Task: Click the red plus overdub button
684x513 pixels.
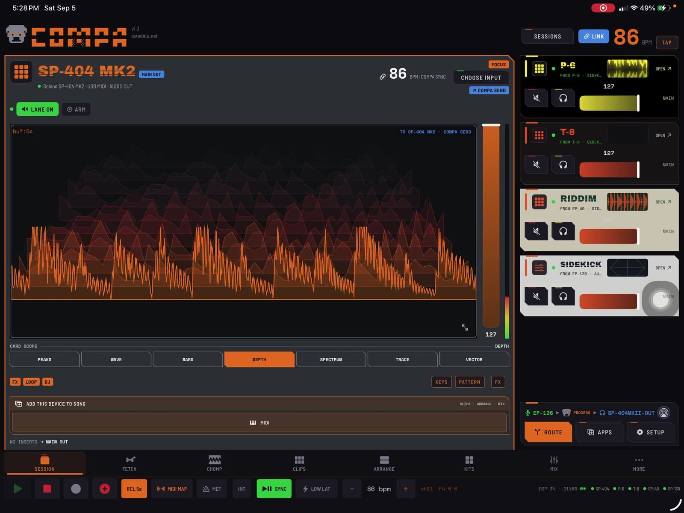Action: pyautogui.click(x=105, y=489)
